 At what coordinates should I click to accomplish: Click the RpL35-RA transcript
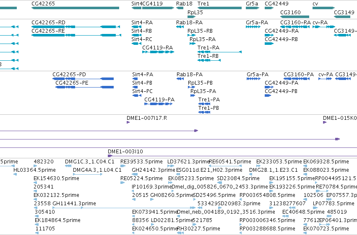point(193,44)
